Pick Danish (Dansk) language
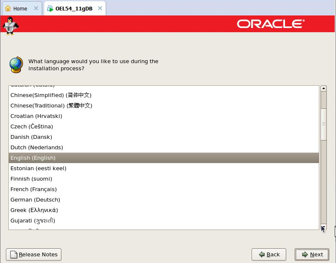 point(164,137)
